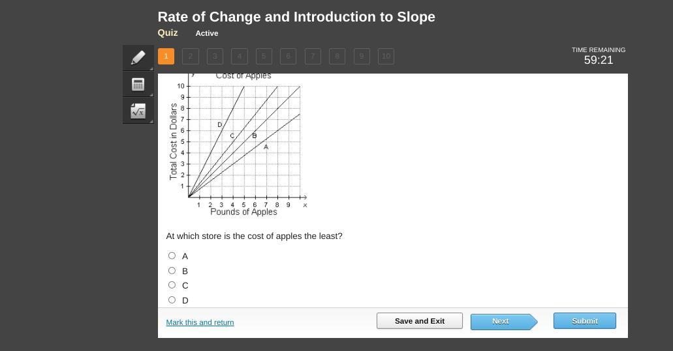Image resolution: width=673 pixels, height=351 pixels.
Task: Click Mark this and return link
Action: 200,322
